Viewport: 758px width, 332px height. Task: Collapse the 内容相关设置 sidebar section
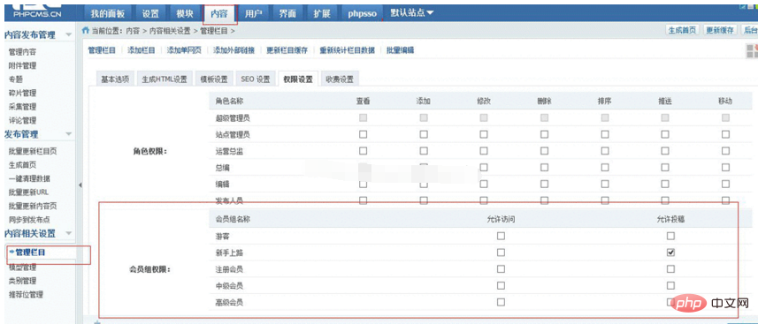[x=68, y=233]
